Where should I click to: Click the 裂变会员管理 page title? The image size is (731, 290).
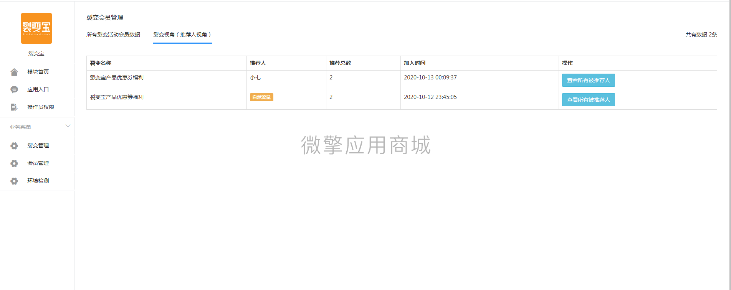pos(105,17)
